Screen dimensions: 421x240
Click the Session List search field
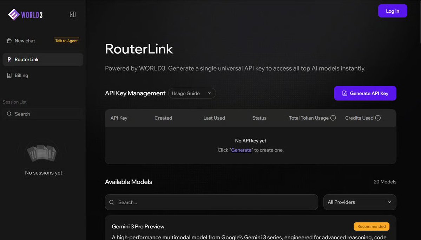click(x=43, y=114)
